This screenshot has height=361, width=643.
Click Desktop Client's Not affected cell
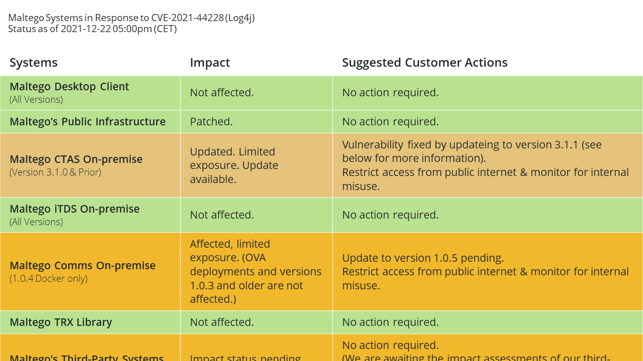point(257,93)
